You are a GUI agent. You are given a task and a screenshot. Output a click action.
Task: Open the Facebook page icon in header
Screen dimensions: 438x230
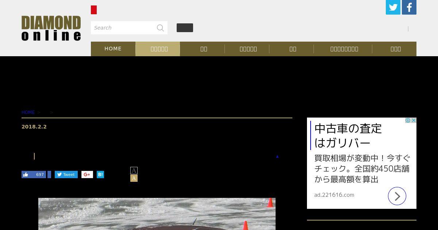[x=409, y=7]
